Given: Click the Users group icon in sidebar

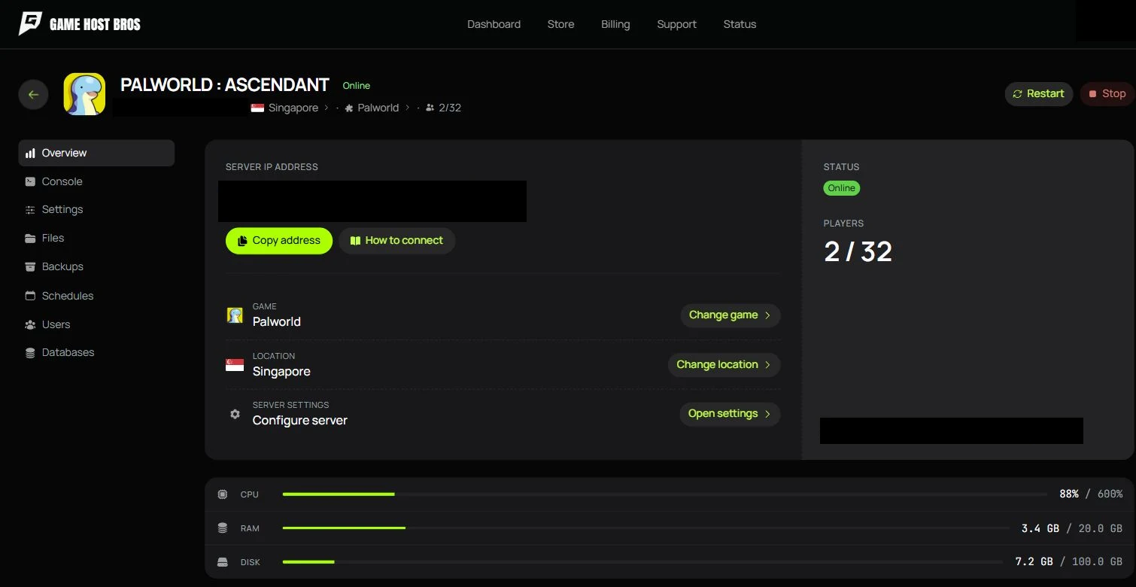Looking at the screenshot, I should tap(30, 324).
